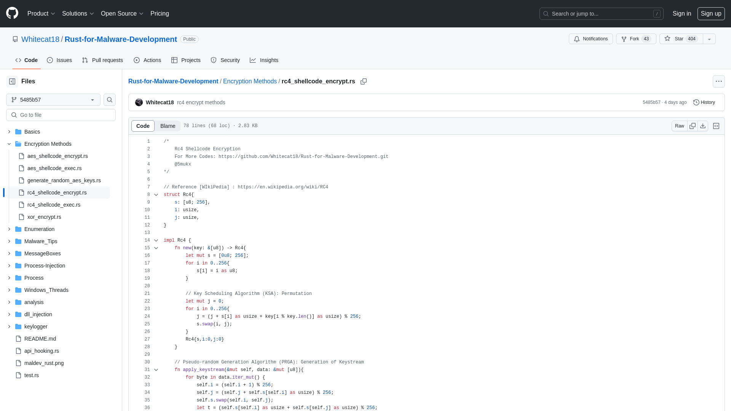Viewport: 731px width, 411px height.
Task: Click Whitecat18 avatar in commit bar
Action: tap(139, 102)
